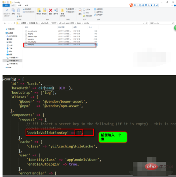Click the Sogou input method S icon

(131, 5)
